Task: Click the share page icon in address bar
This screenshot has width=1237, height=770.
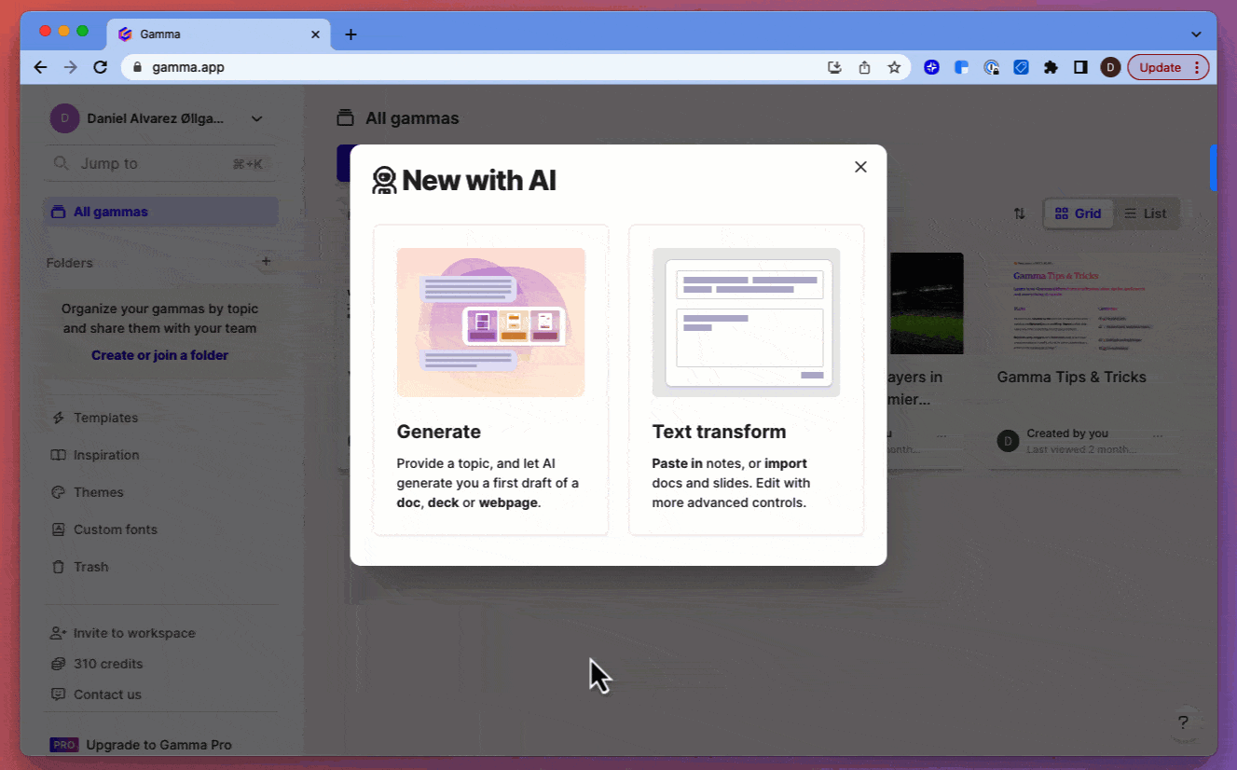Action: coord(864,67)
